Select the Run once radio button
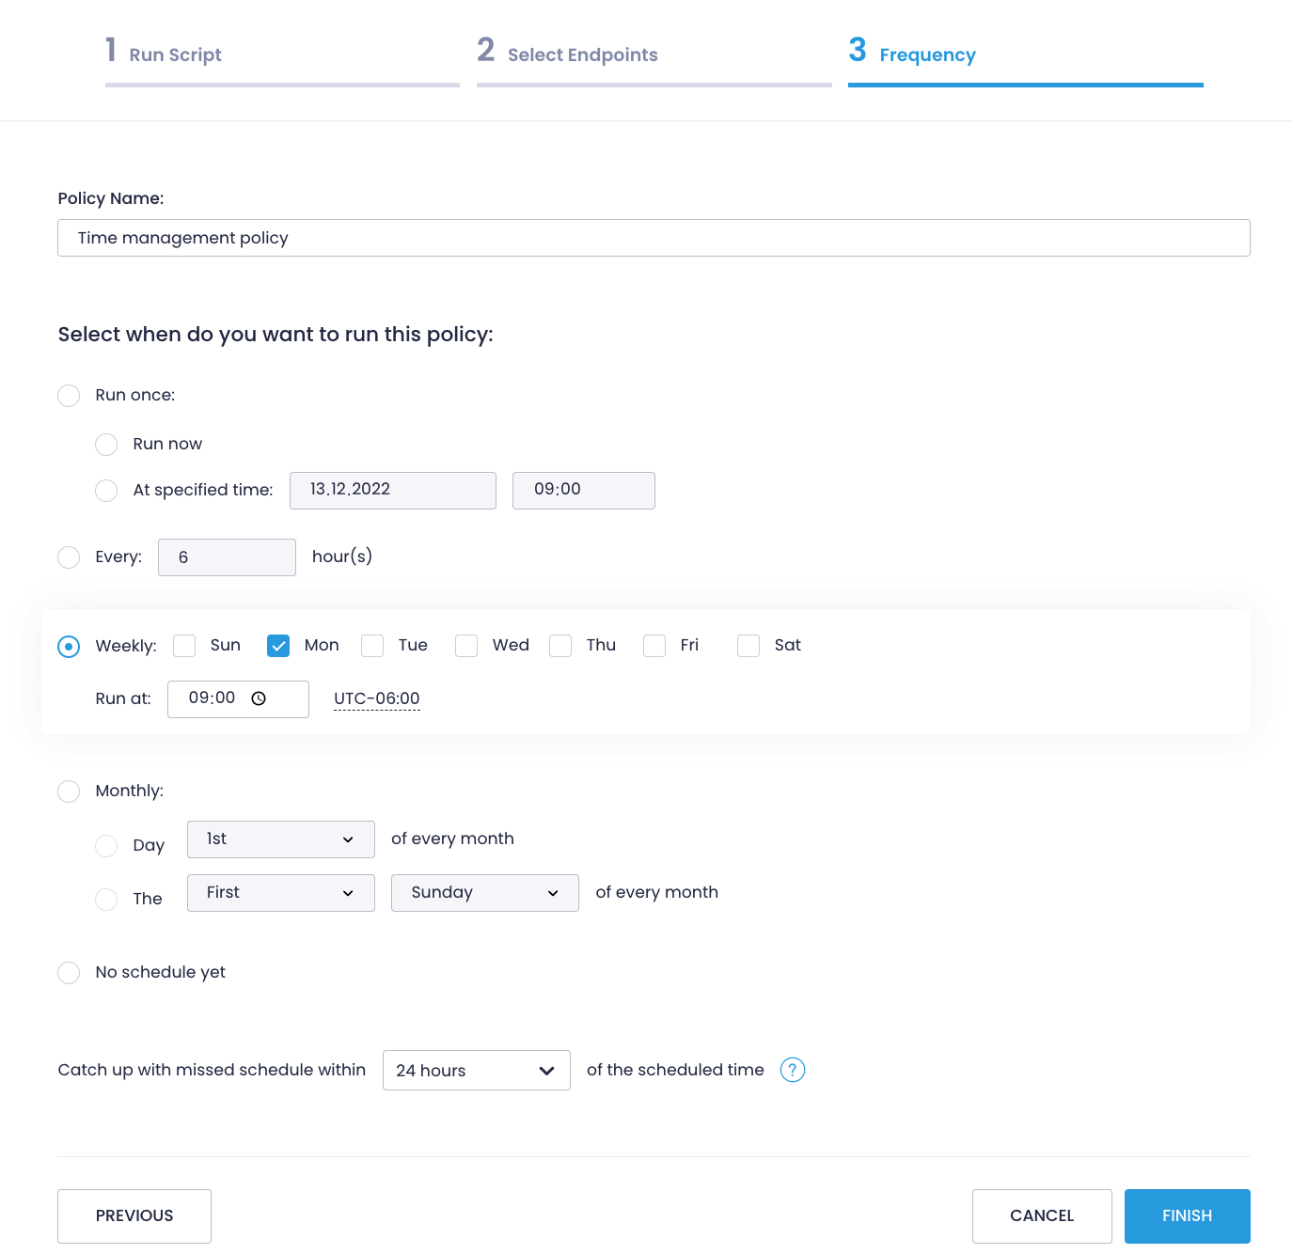1292x1254 pixels. (x=69, y=396)
